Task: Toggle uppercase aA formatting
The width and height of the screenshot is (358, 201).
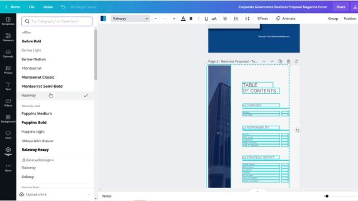Action: [214, 18]
